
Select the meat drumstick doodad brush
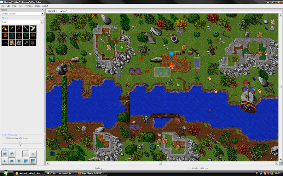12,29
